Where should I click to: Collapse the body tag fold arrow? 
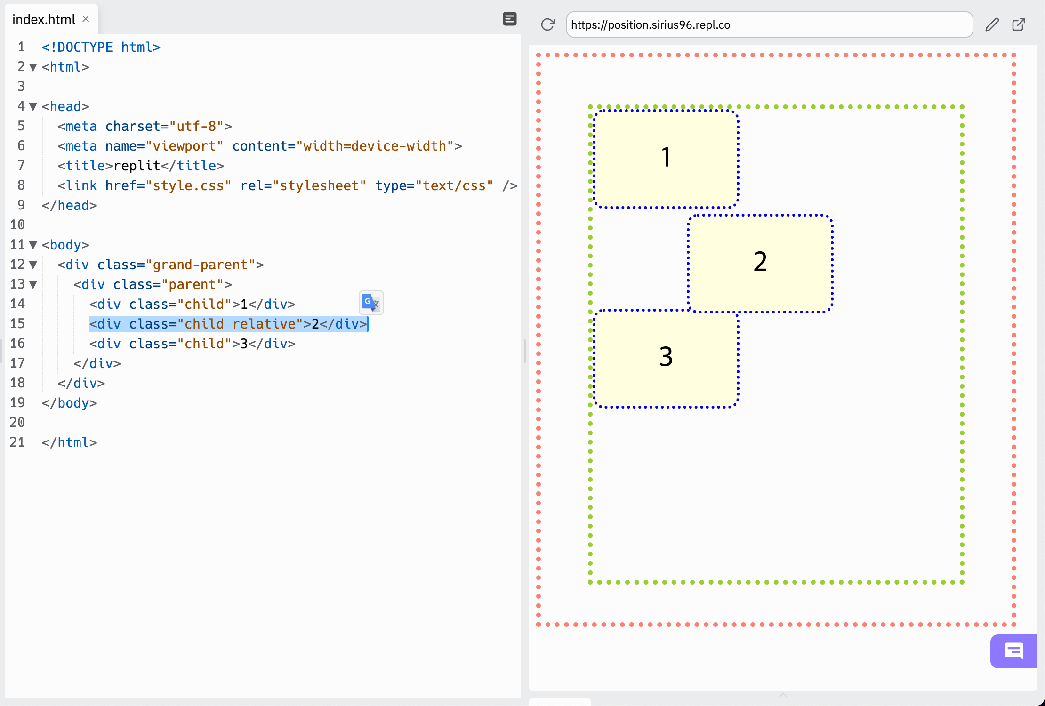pyautogui.click(x=33, y=245)
